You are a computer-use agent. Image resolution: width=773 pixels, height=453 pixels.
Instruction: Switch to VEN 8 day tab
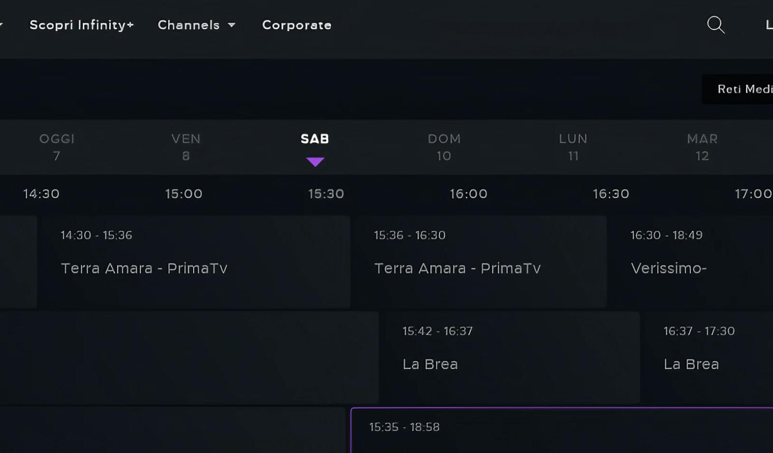186,147
